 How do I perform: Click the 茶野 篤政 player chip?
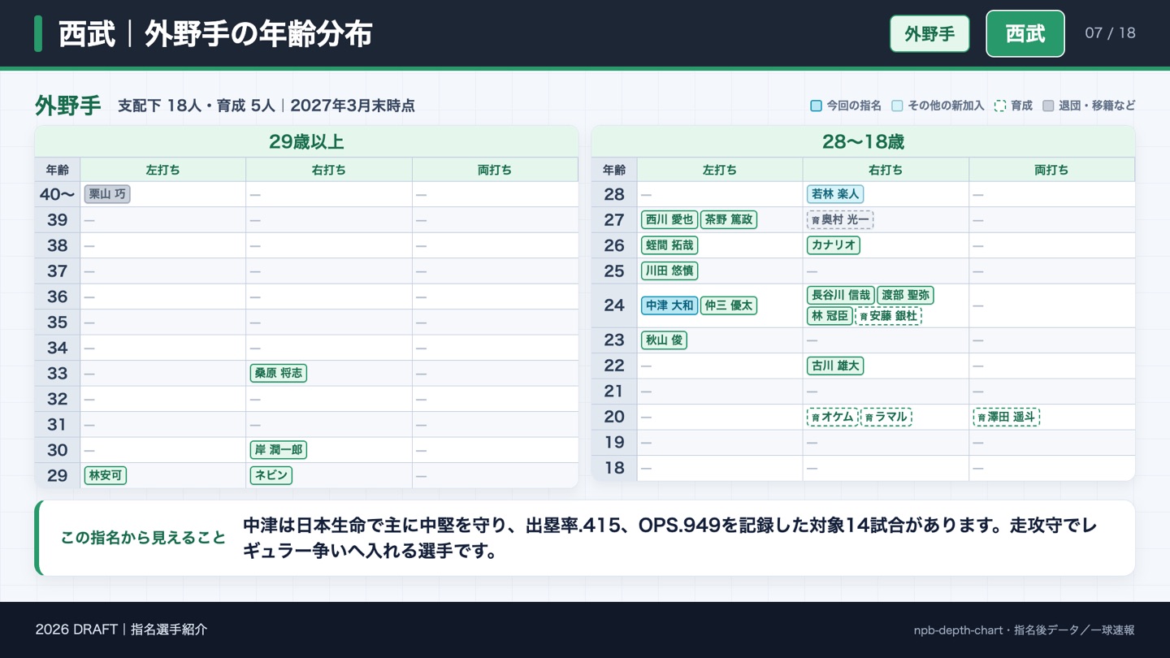pos(729,220)
